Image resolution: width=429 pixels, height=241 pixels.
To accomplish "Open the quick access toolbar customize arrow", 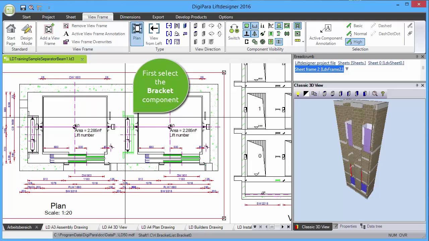I will tap(49, 7).
